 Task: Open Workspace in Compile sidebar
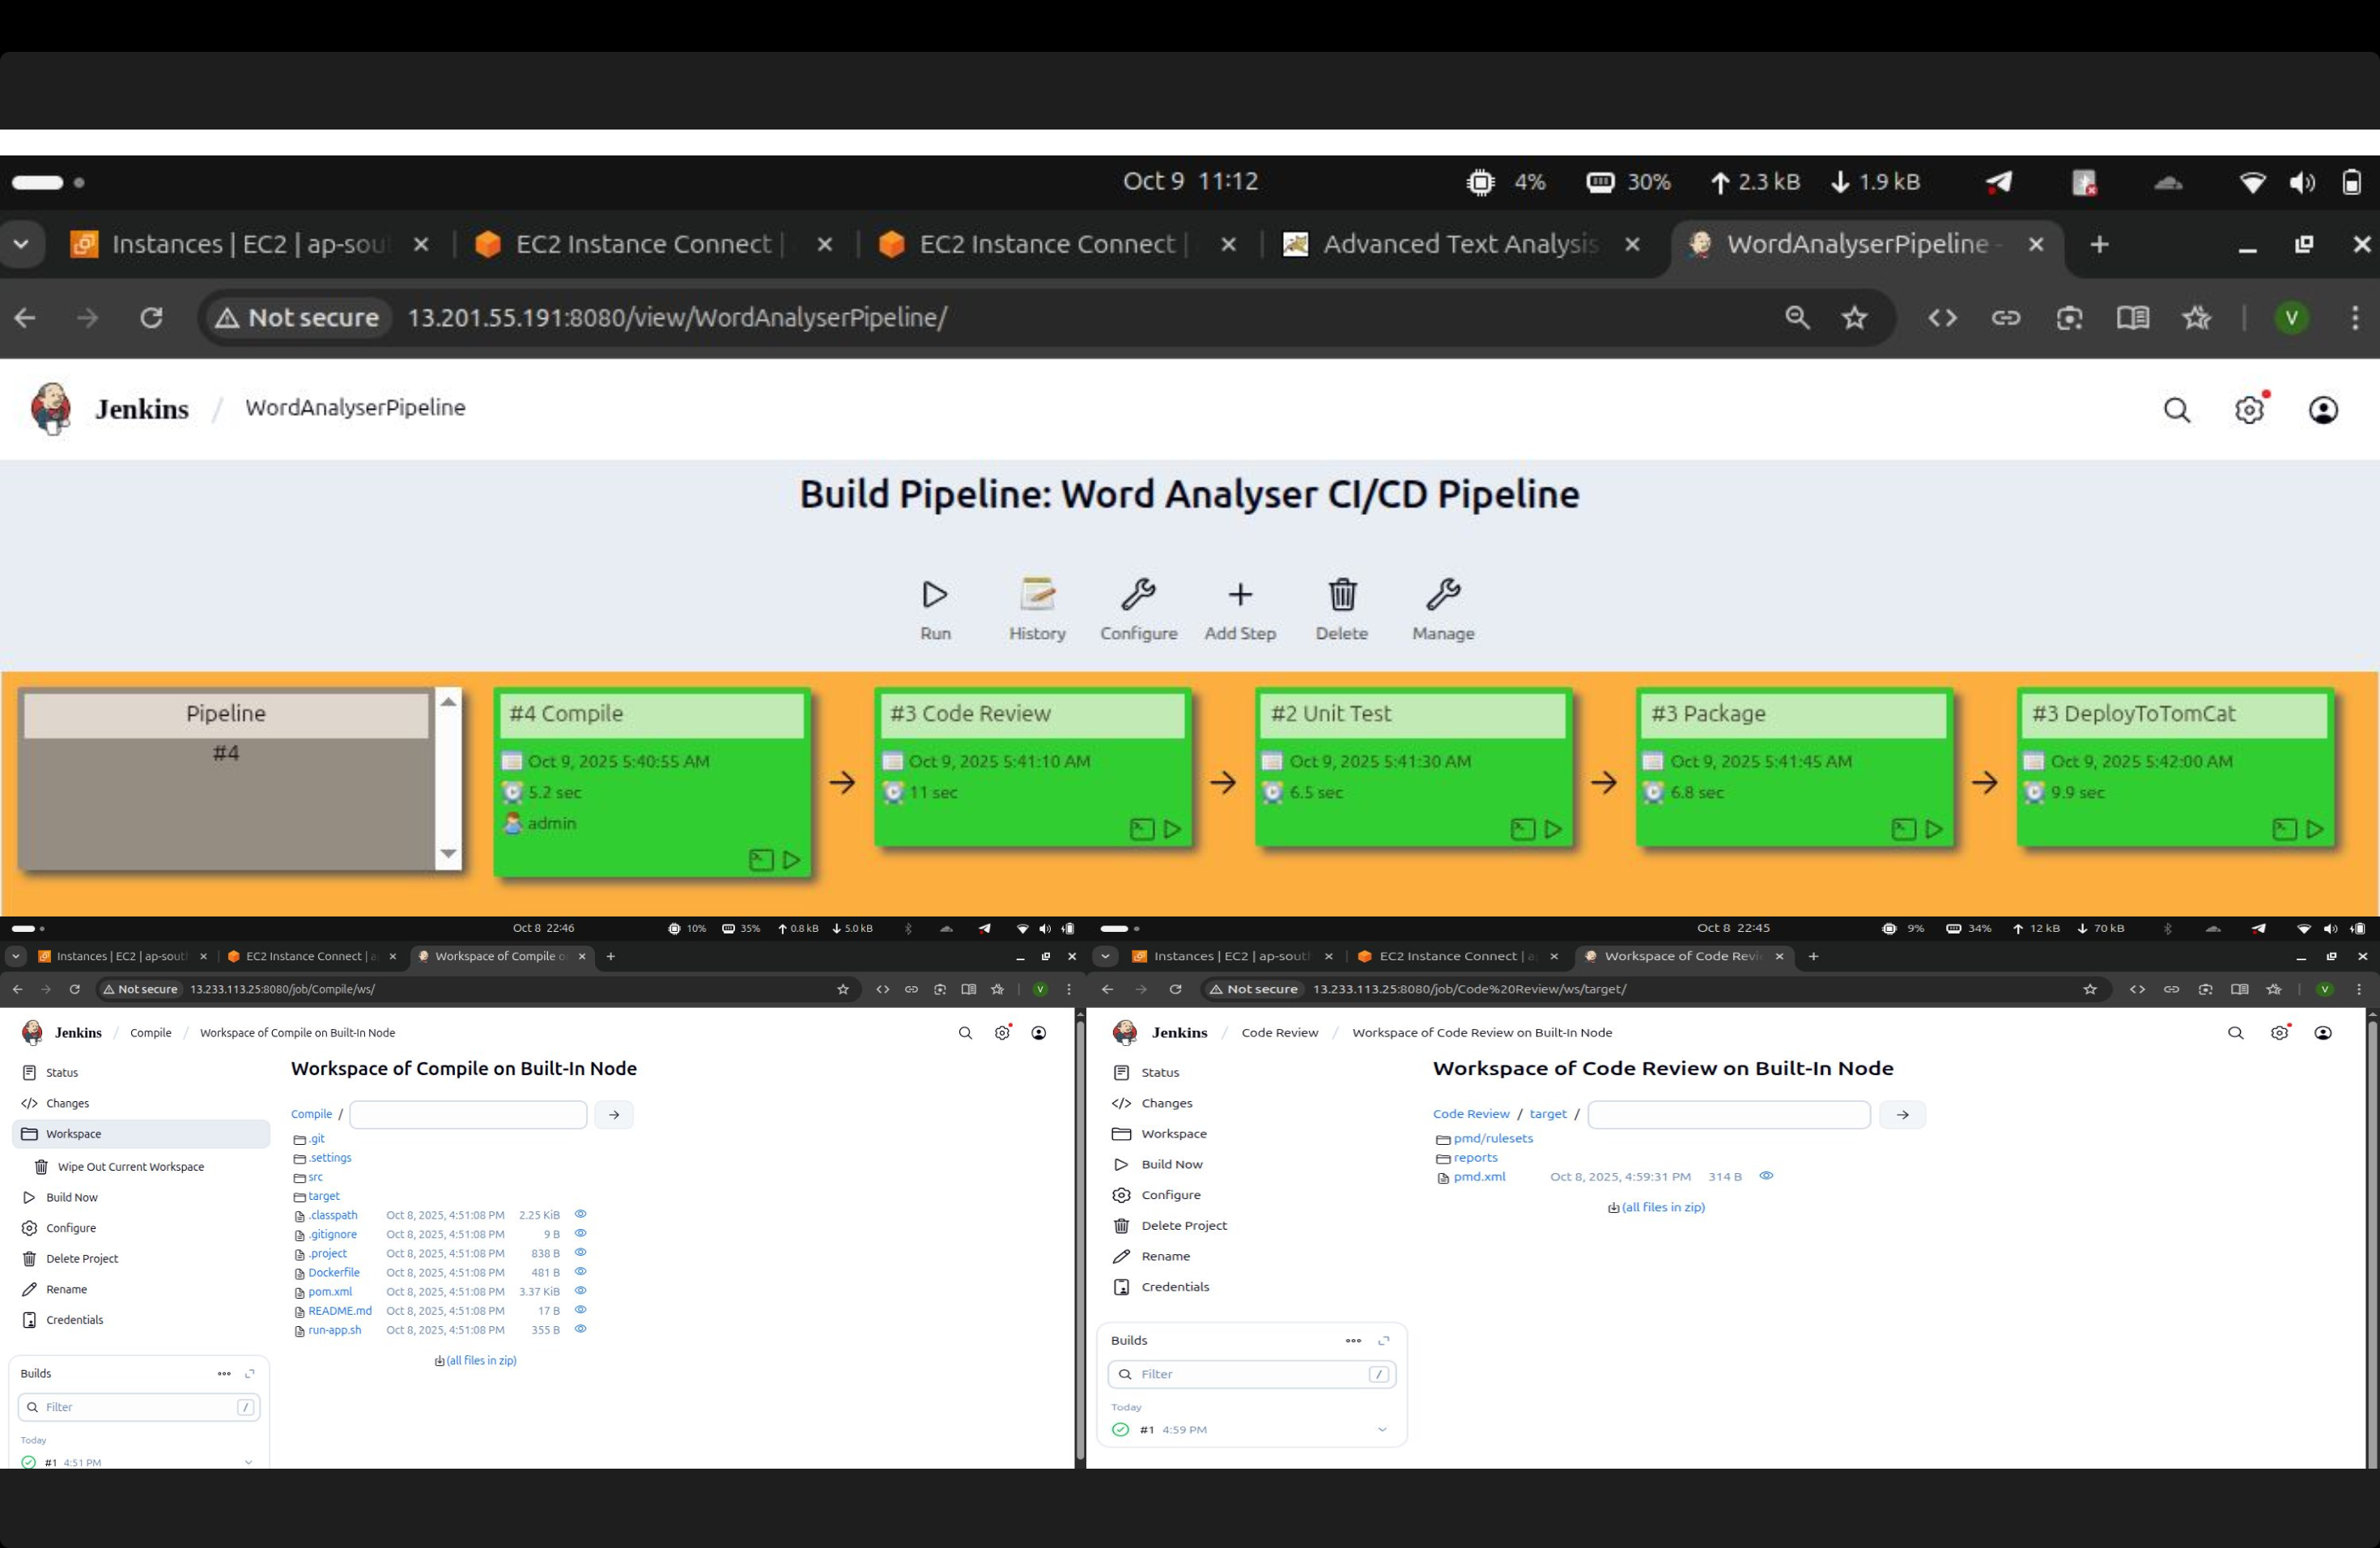pos(141,1134)
